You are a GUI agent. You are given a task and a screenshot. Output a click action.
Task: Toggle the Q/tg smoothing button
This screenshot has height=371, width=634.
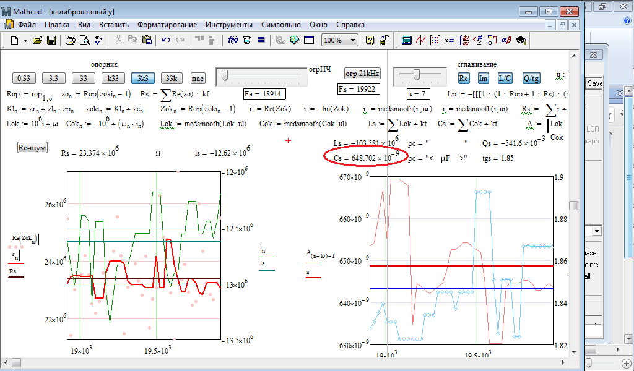pyautogui.click(x=531, y=79)
